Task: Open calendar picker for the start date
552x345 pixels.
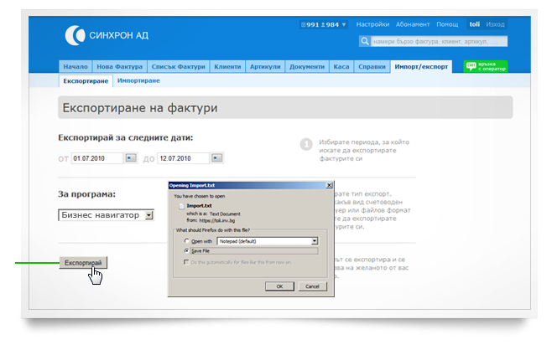Action: pos(131,157)
